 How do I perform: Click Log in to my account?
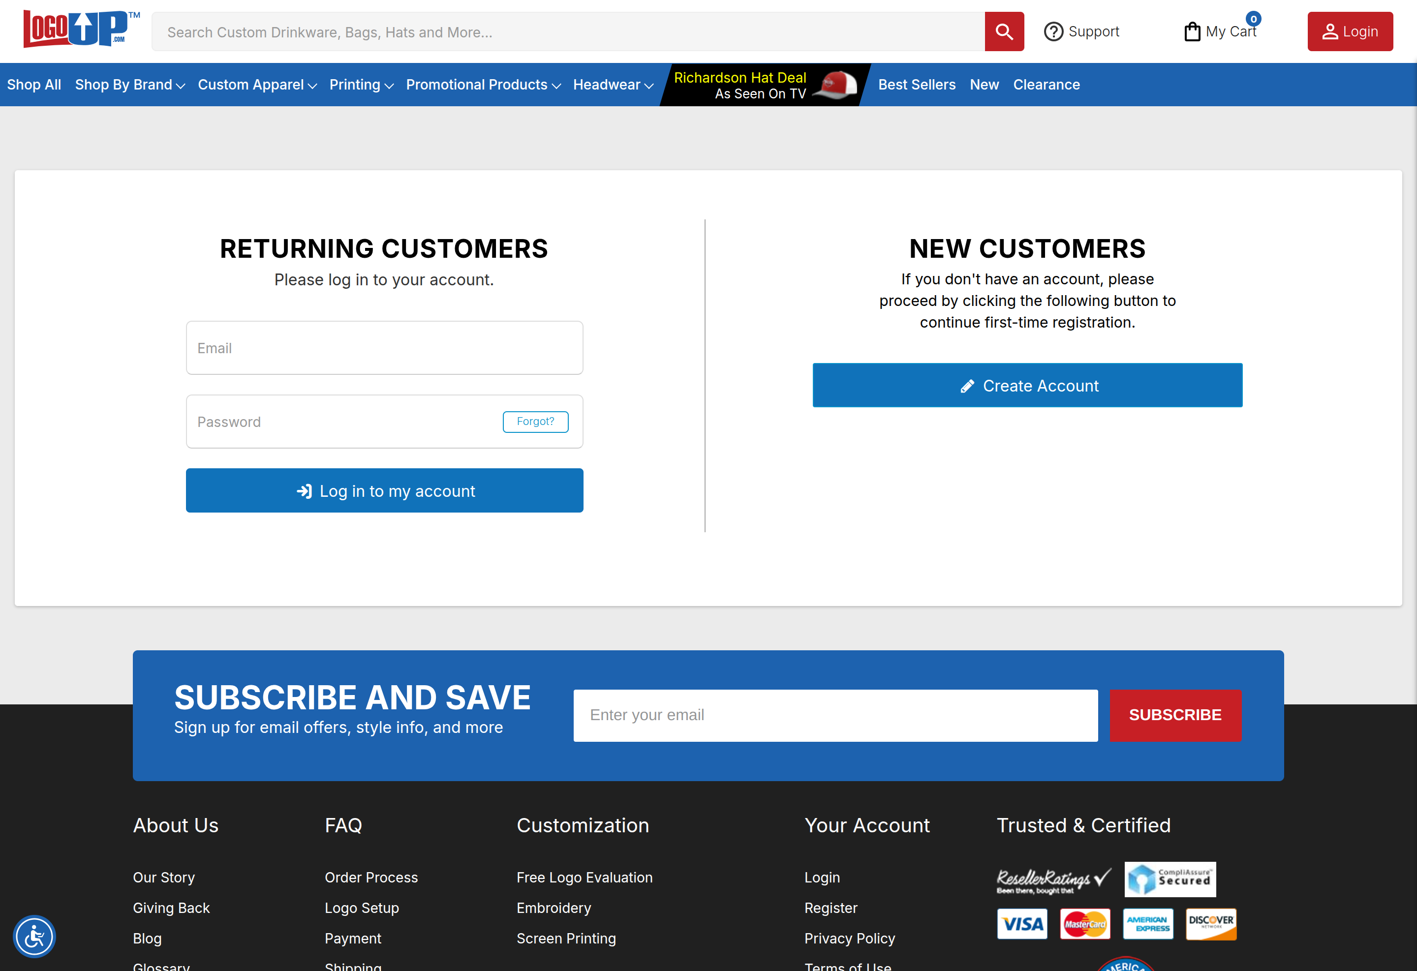385,491
